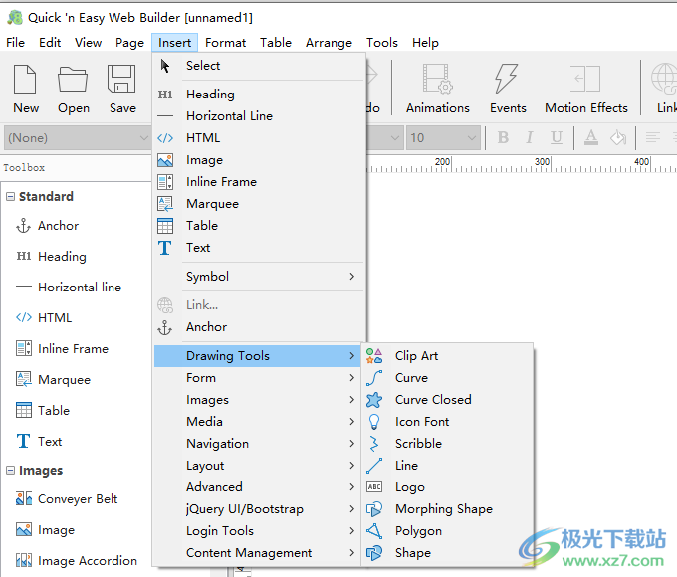
Task: Select Horizontal line in the Toolbox
Action: coord(69,288)
